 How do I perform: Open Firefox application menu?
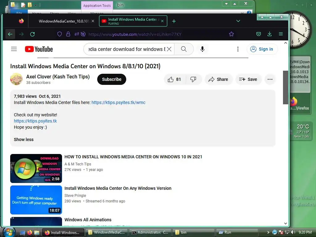[281, 34]
